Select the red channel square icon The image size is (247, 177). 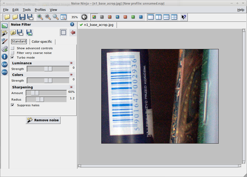point(125,17)
